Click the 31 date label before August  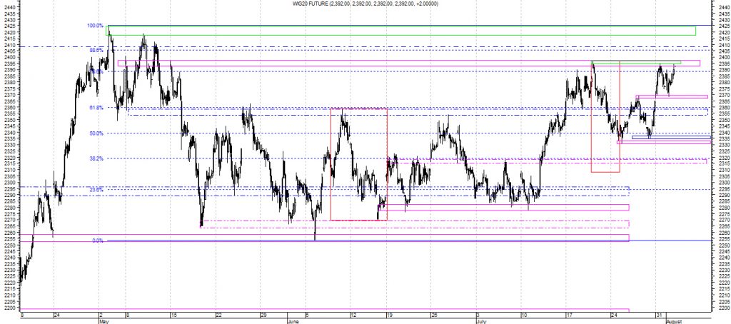click(x=659, y=315)
